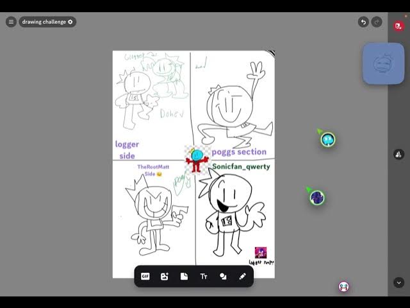Click the dark blue participant cursor avatar

coord(317,198)
